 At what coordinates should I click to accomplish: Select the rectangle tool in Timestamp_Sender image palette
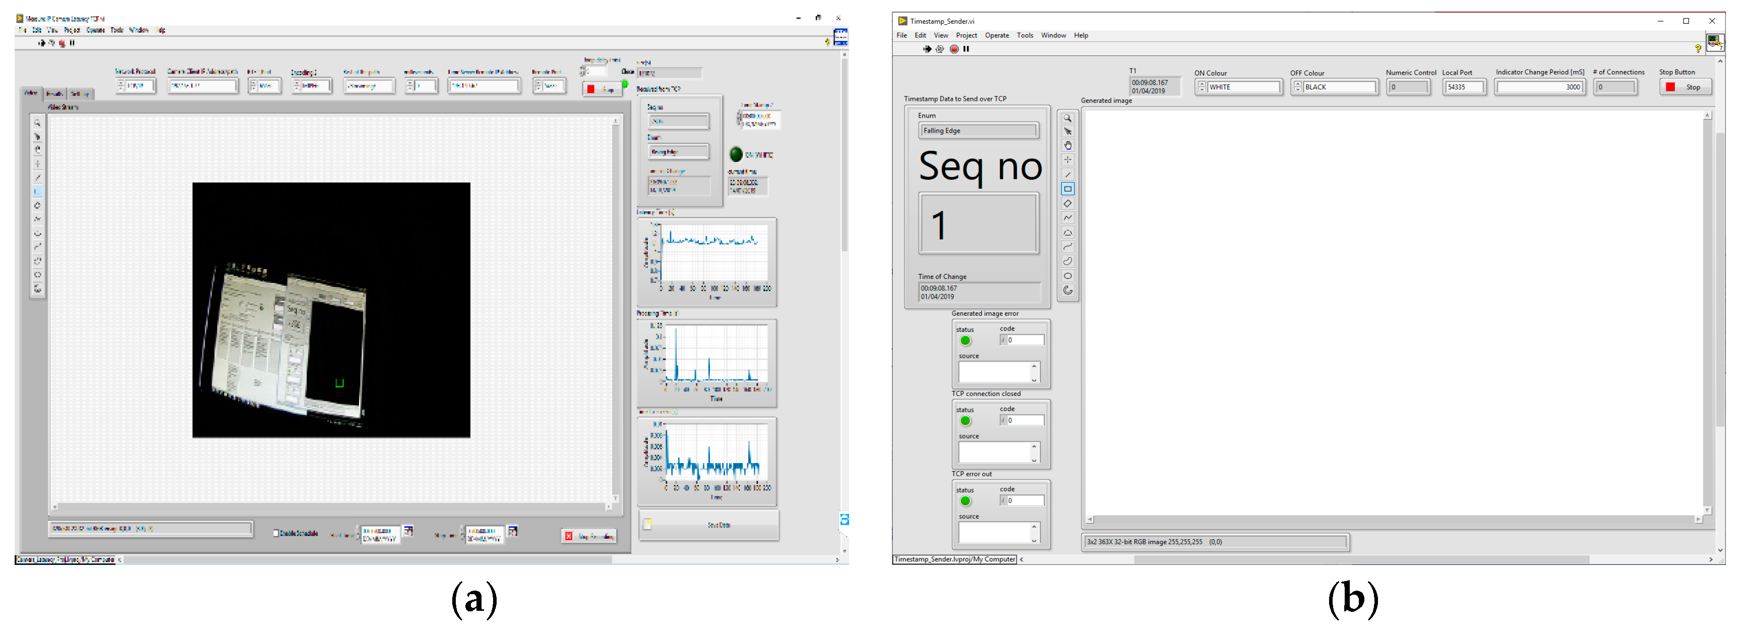pyautogui.click(x=1067, y=189)
